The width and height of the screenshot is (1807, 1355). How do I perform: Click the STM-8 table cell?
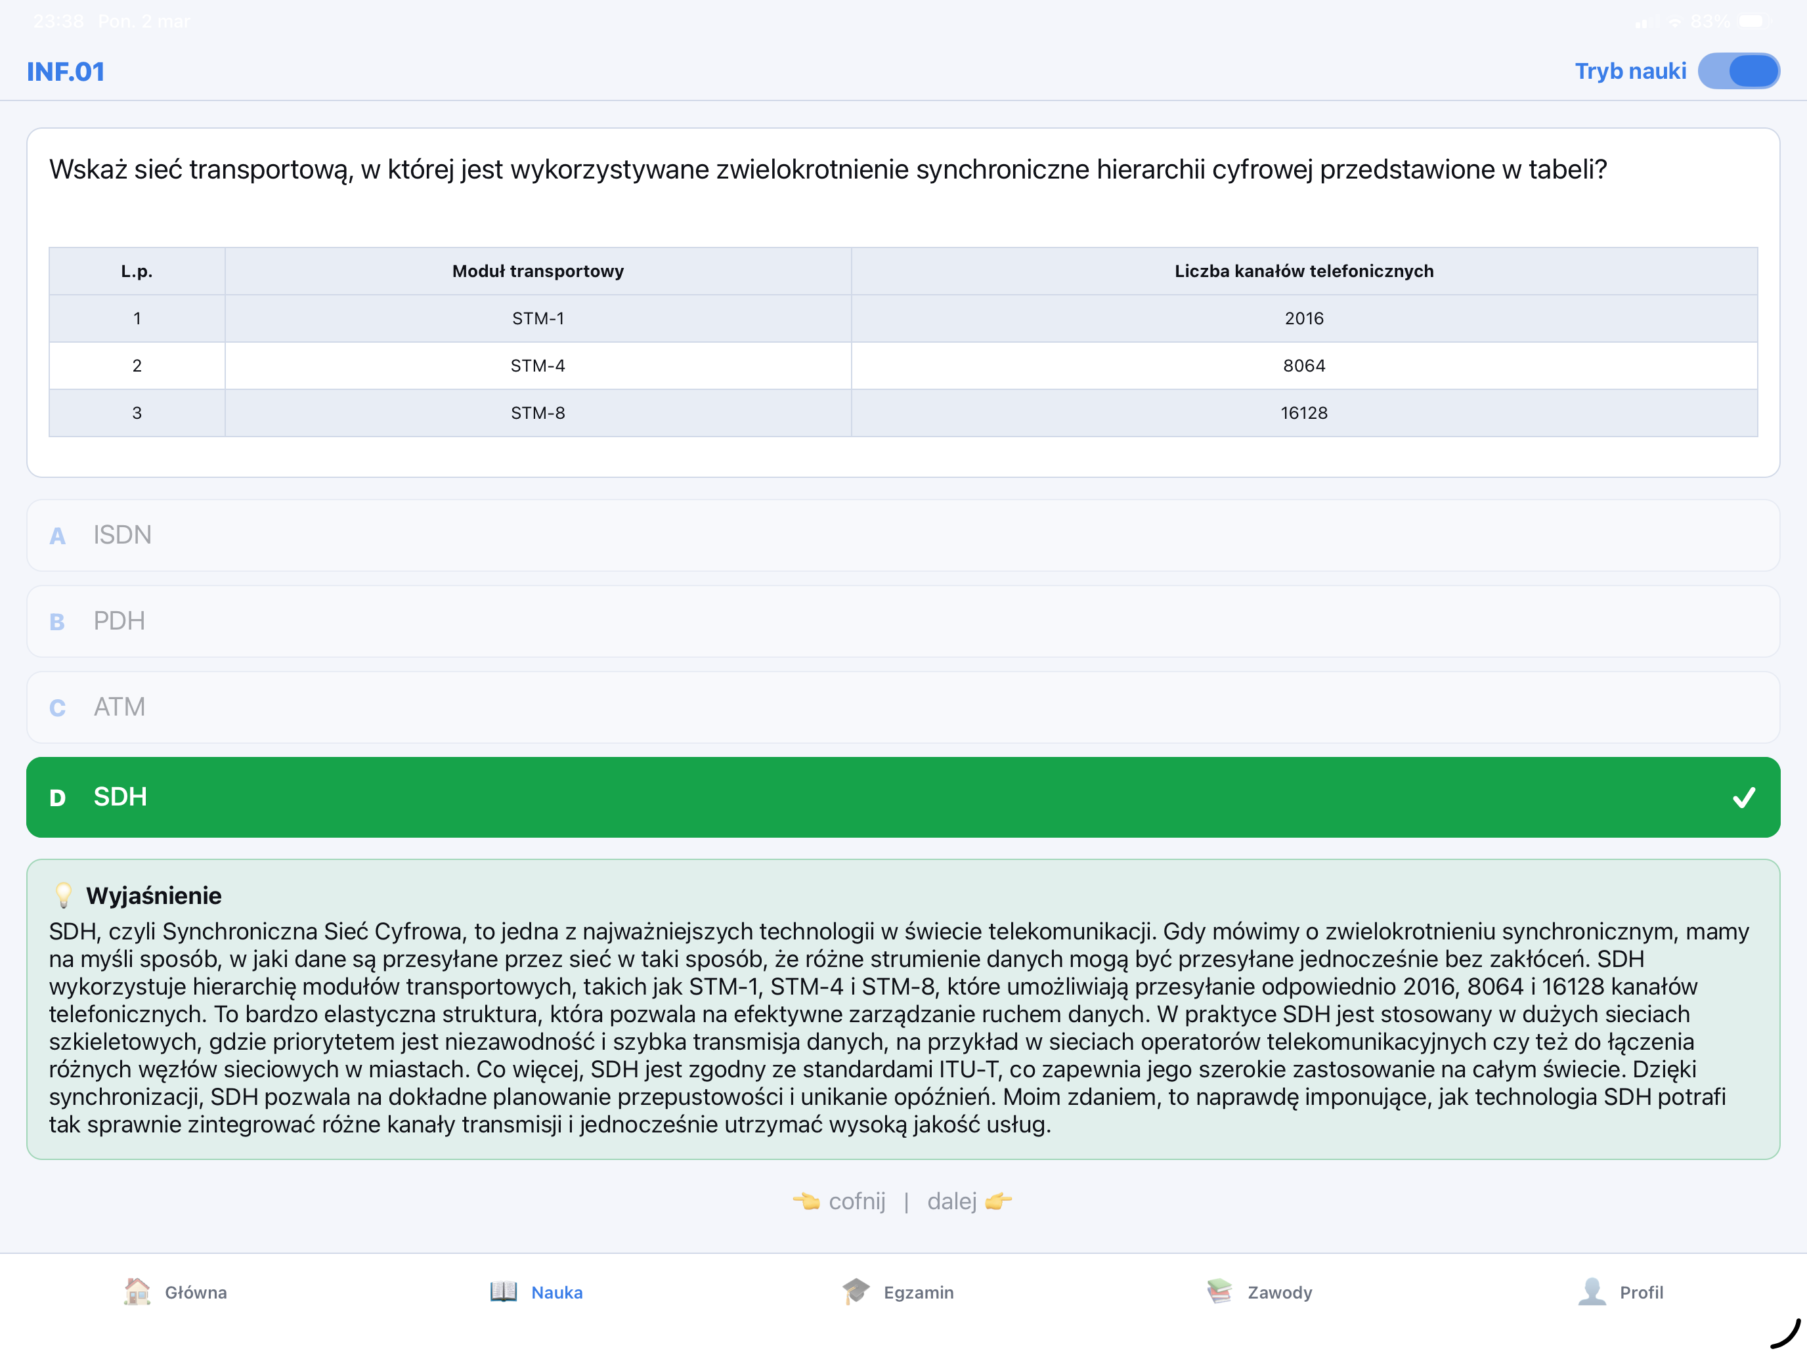(x=538, y=414)
